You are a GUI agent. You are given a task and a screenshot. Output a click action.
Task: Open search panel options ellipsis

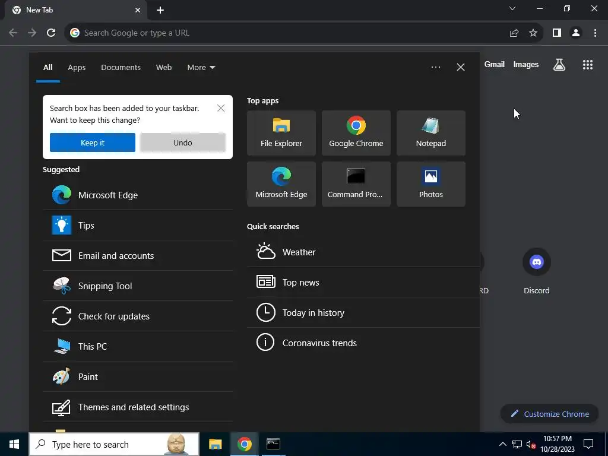tap(435, 67)
